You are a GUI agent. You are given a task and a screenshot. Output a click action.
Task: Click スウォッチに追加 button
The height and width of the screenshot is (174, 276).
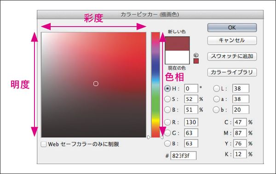(232, 56)
